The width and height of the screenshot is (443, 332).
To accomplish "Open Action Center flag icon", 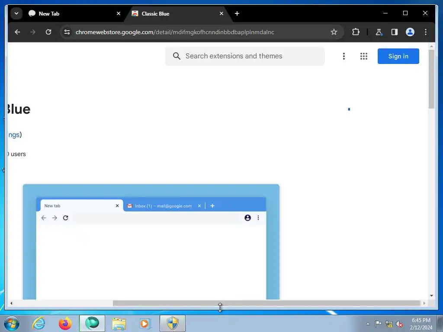I will coord(378,324).
